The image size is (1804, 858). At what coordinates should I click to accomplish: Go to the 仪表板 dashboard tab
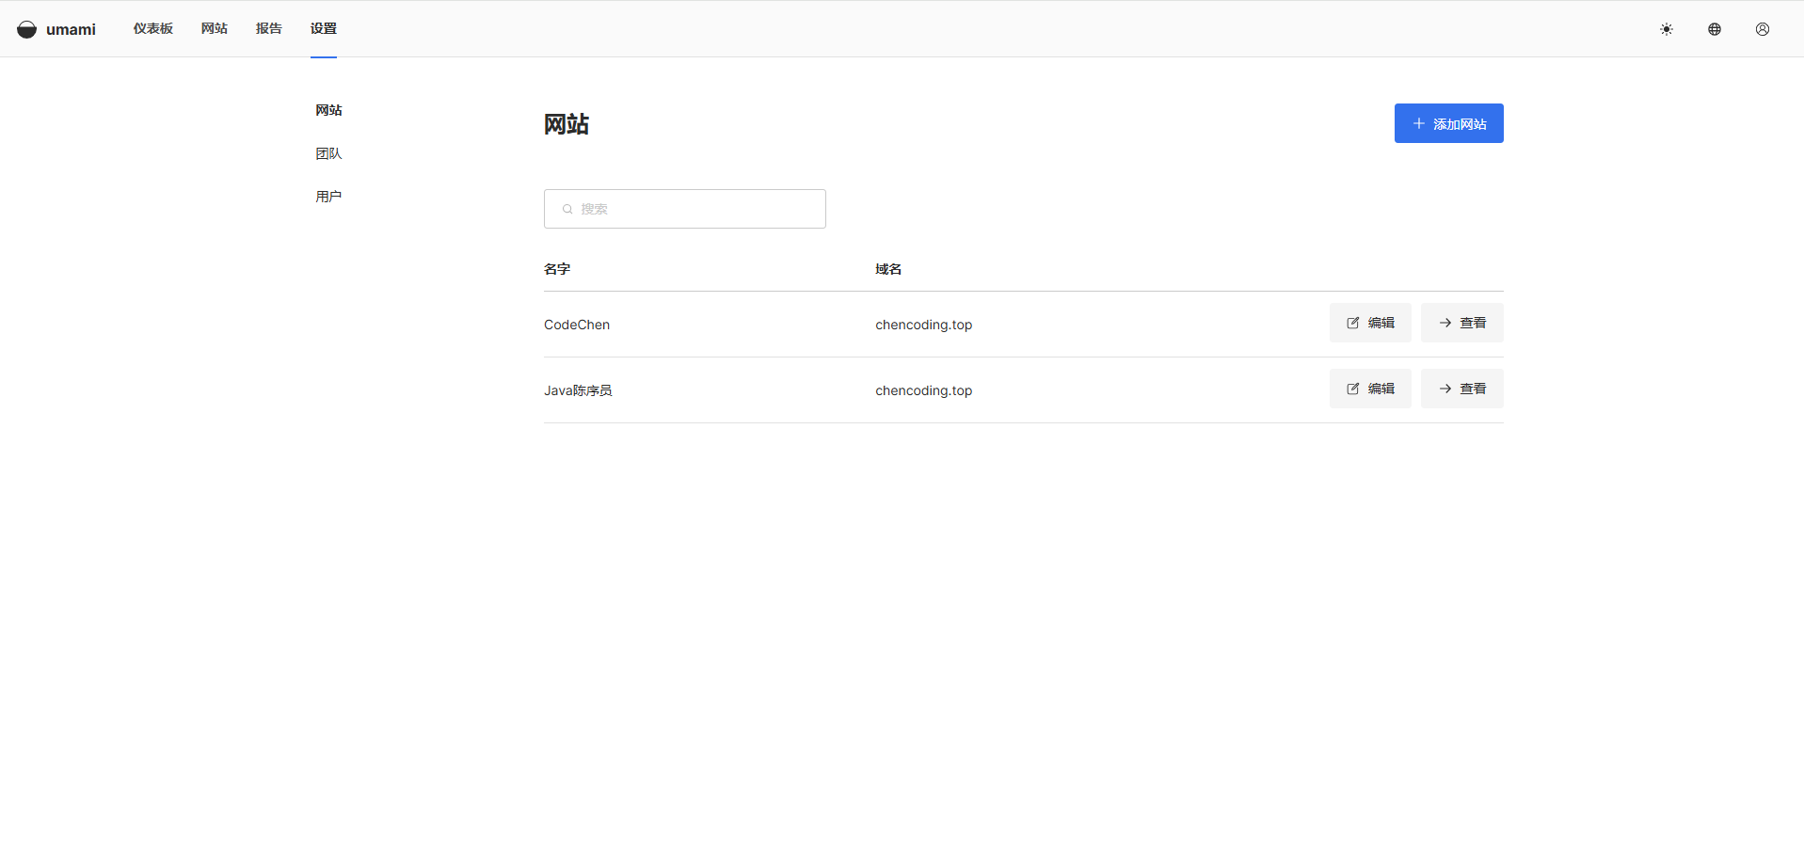(x=152, y=28)
